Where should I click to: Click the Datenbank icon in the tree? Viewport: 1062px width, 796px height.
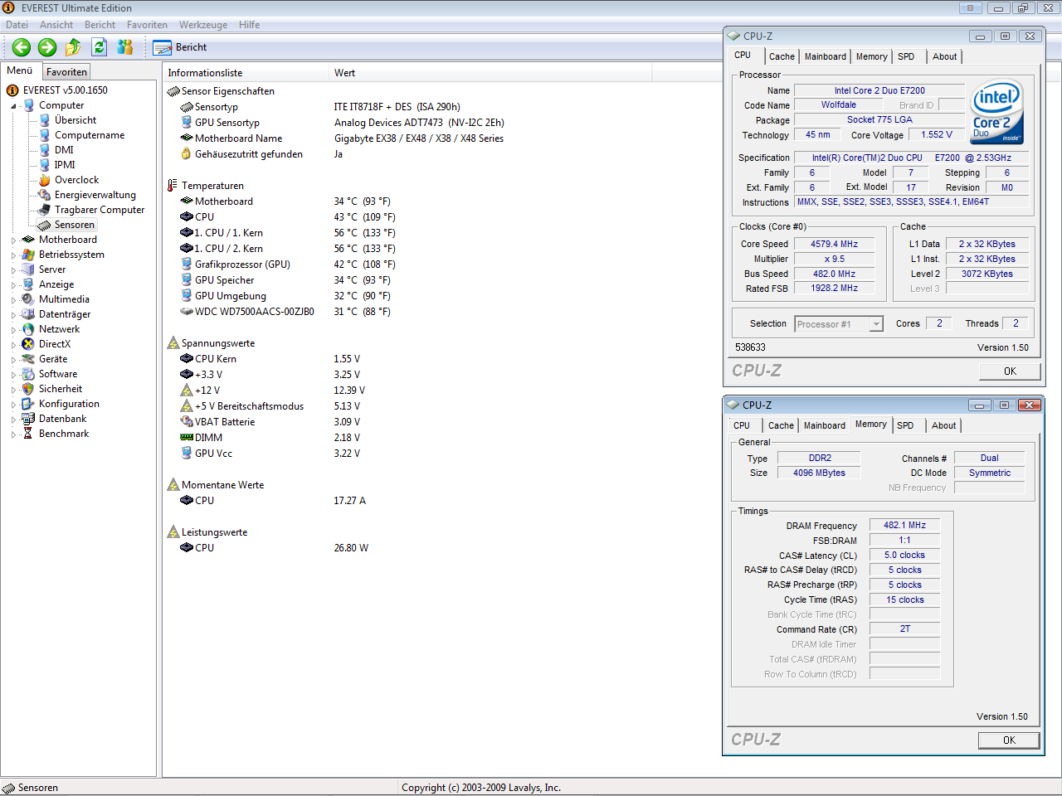[x=28, y=419]
